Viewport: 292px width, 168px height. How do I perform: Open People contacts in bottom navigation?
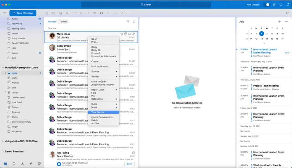pos(22,164)
